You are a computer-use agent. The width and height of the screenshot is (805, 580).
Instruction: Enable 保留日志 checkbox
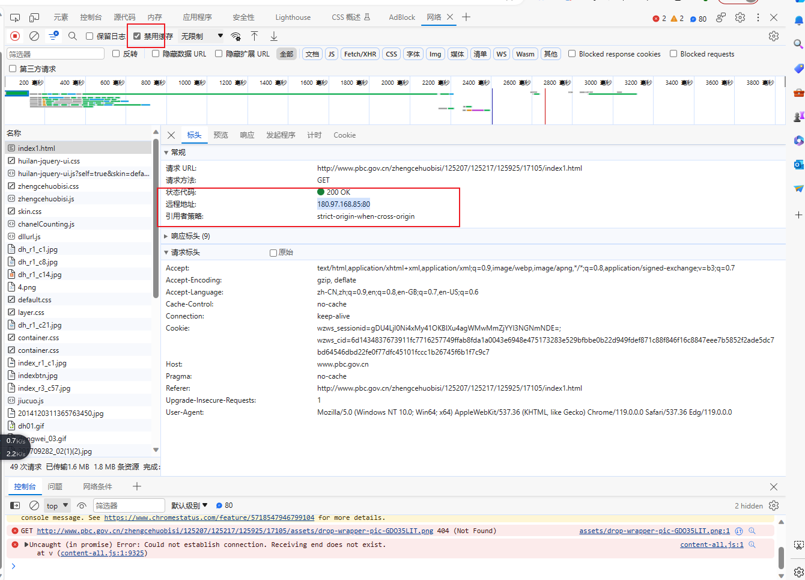[90, 36]
